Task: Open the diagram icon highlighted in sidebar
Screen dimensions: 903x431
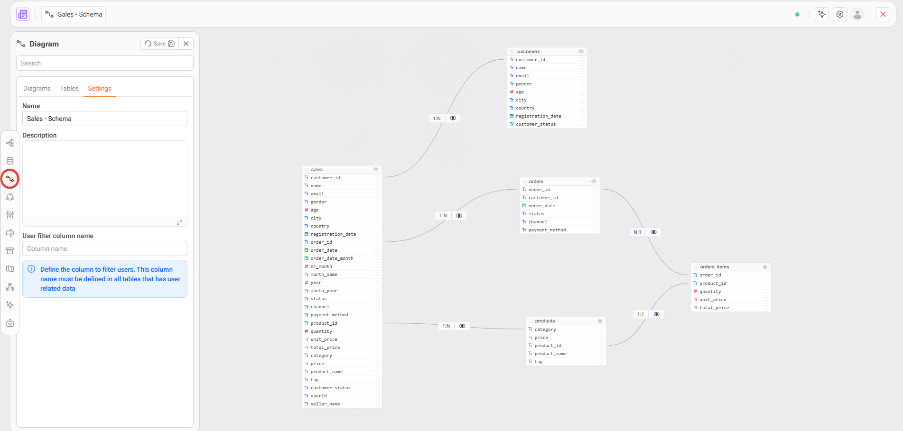Action: click(x=10, y=179)
